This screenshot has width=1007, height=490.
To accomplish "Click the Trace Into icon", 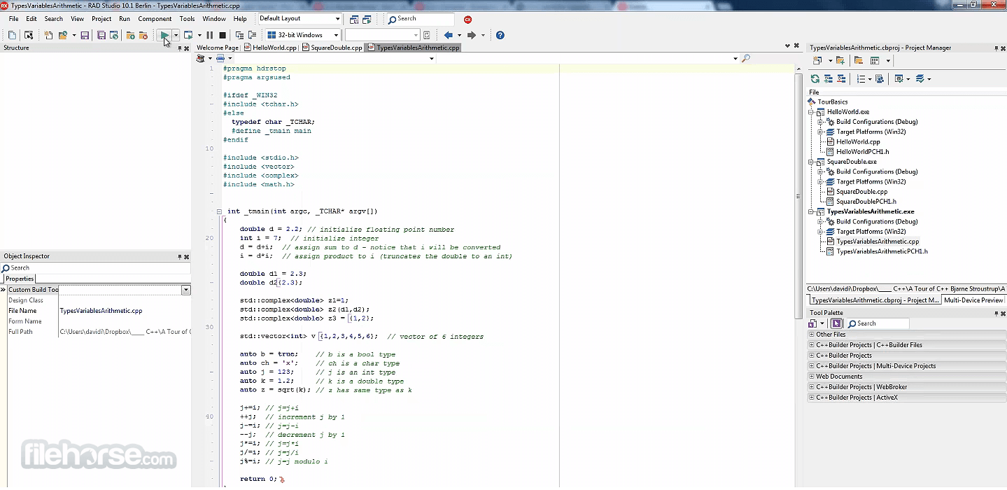I will (x=240, y=35).
